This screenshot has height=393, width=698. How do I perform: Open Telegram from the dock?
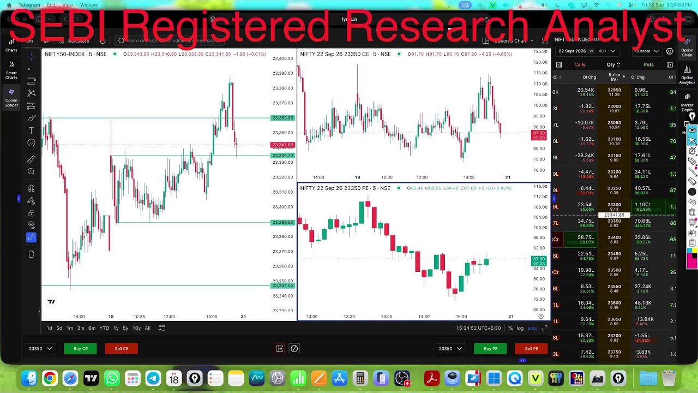[153, 378]
